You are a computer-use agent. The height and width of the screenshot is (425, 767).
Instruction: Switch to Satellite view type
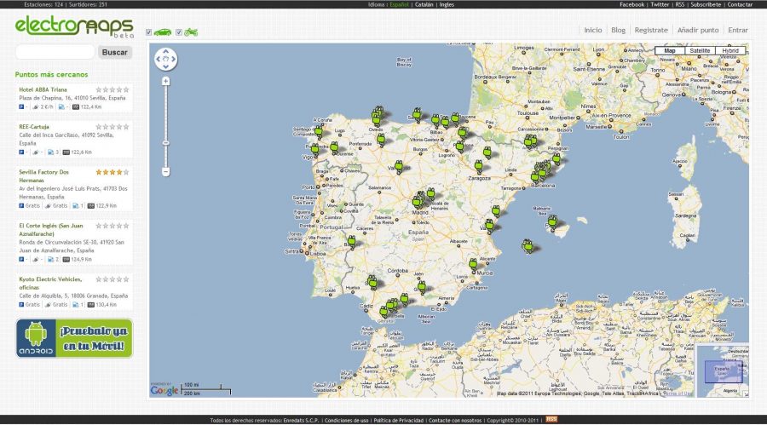pos(700,50)
